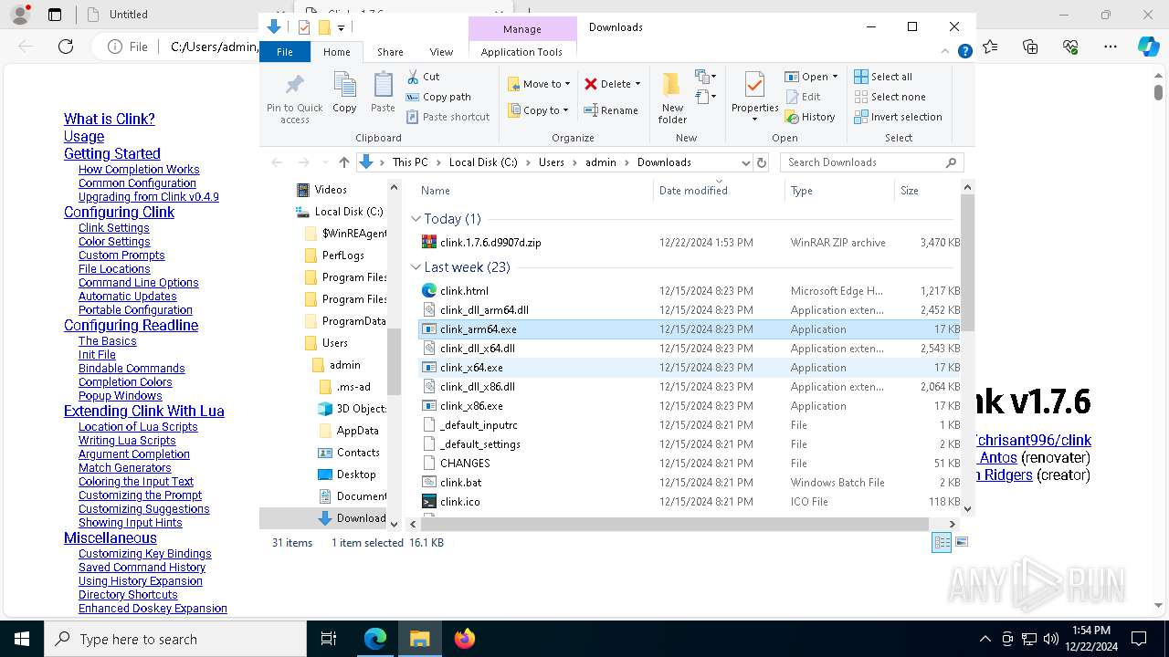Click the Explorer Help question icon
Image resolution: width=1169 pixels, height=657 pixels.
(x=964, y=52)
